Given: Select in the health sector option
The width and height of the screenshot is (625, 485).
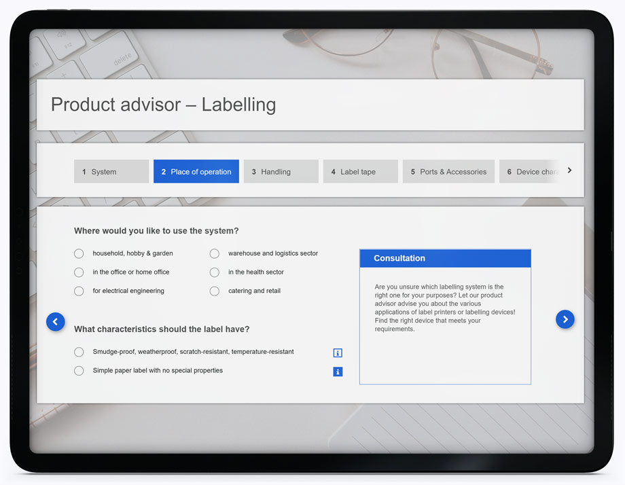Looking at the screenshot, I should point(215,272).
